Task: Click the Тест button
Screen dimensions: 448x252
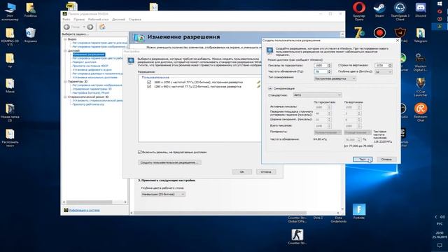Action: (x=363, y=160)
